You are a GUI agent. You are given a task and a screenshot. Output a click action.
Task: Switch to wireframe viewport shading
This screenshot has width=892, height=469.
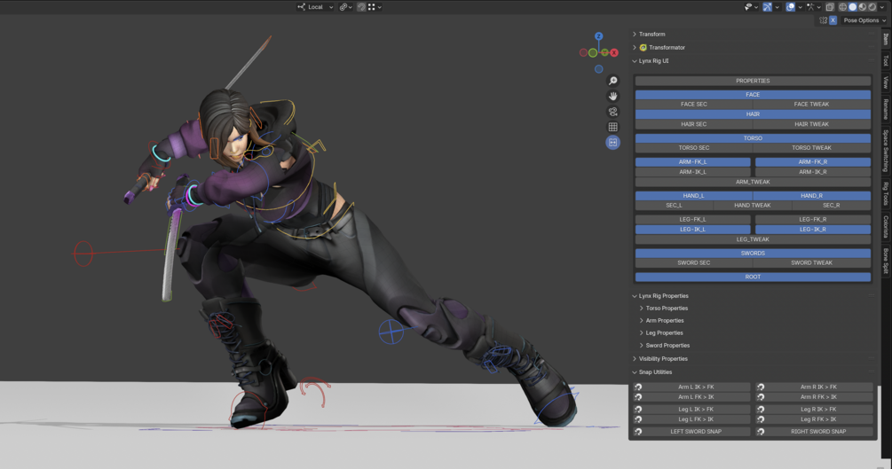click(x=843, y=7)
